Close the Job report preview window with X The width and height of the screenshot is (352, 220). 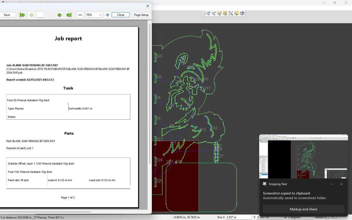pyautogui.click(x=147, y=6)
